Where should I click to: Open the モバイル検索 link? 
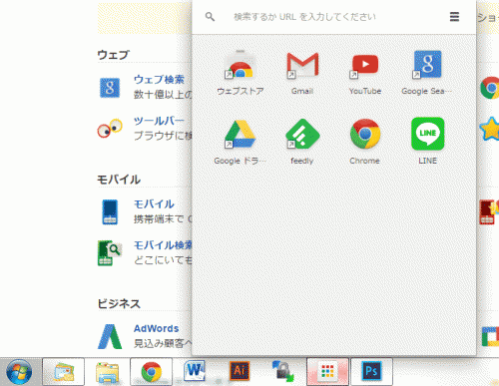[x=163, y=245]
